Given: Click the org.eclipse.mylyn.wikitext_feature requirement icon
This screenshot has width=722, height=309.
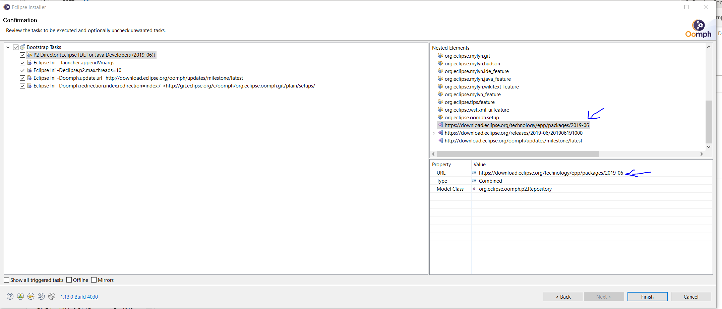Looking at the screenshot, I should pyautogui.click(x=440, y=86).
